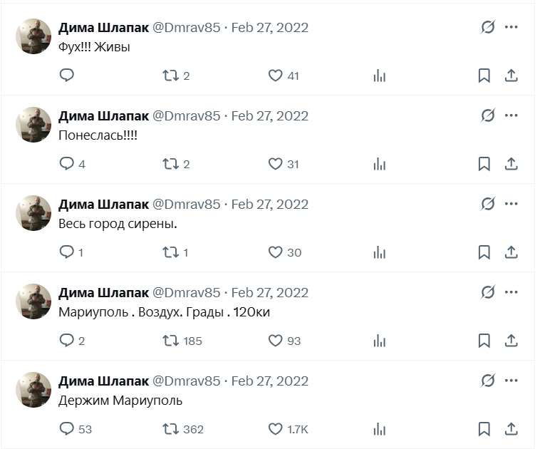The height and width of the screenshot is (449, 540).
Task: Share the "Фух!!! Живы" tweet
Action: (x=511, y=76)
